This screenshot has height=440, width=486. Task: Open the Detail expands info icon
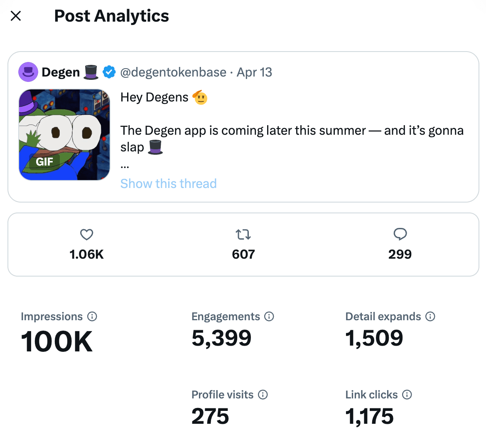point(430,316)
